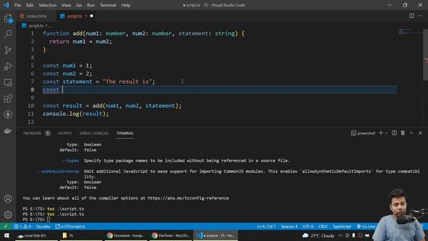Image resolution: width=428 pixels, height=241 pixels.
Task: Split the editor to the right
Action: 412,16
